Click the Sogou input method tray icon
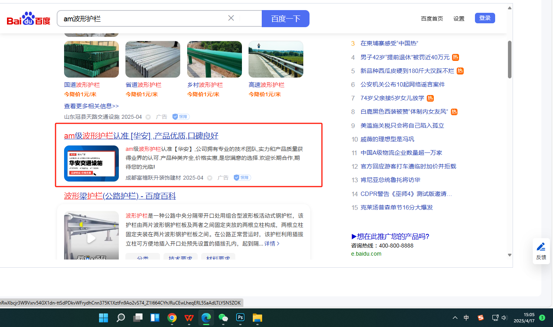 pos(480,318)
